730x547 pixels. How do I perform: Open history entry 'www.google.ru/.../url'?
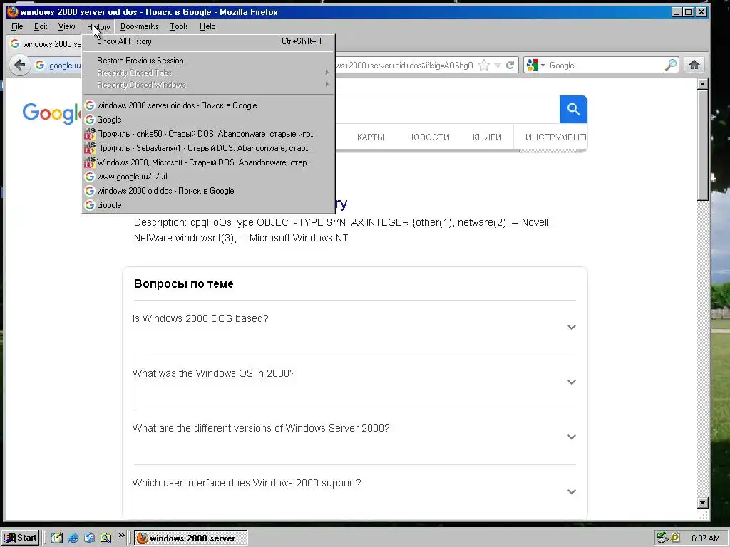208,177
